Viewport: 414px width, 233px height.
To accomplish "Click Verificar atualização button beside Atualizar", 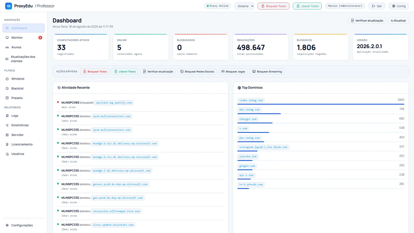I will 367,20.
